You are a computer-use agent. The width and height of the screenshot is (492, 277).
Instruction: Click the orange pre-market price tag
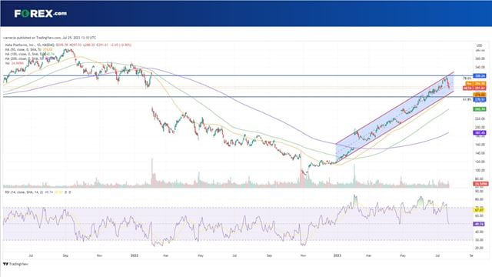click(476, 84)
